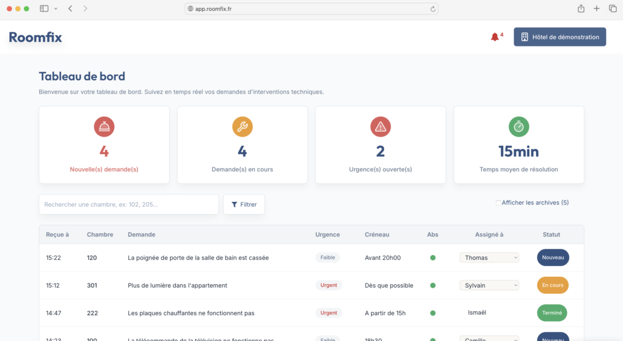This screenshot has height=341, width=623.
Task: Expand the Thomas assignee dropdown
Action: (489, 258)
